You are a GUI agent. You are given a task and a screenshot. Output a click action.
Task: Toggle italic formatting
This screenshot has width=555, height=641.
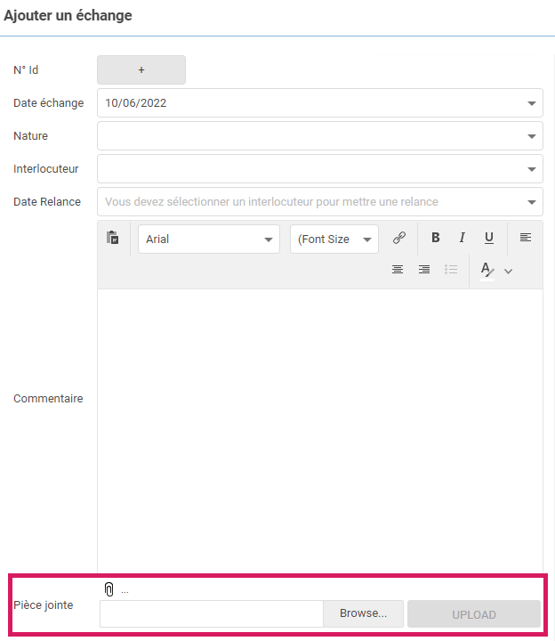coord(462,238)
